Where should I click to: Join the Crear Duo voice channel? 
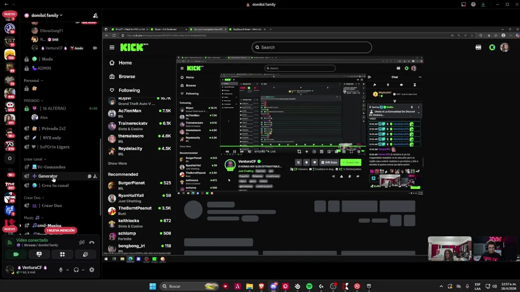coord(60,206)
